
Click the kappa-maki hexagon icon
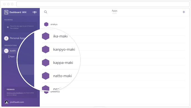[x=46, y=63]
